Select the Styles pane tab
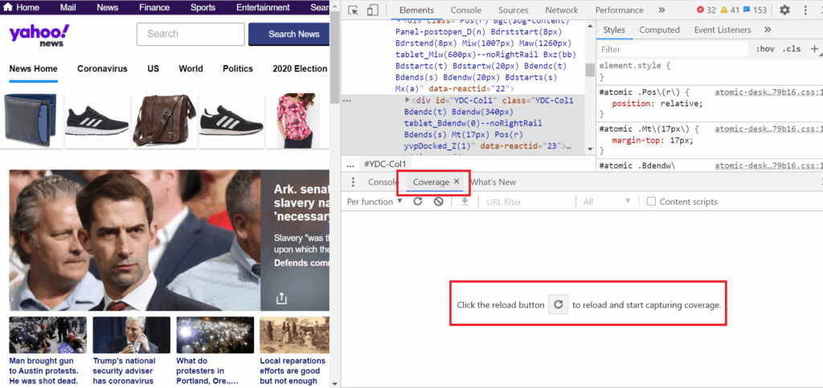Image resolution: width=823 pixels, height=388 pixels. click(613, 30)
